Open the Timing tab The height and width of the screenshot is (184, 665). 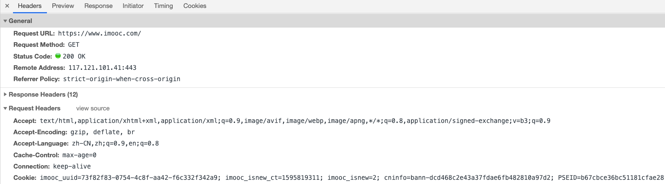163,6
